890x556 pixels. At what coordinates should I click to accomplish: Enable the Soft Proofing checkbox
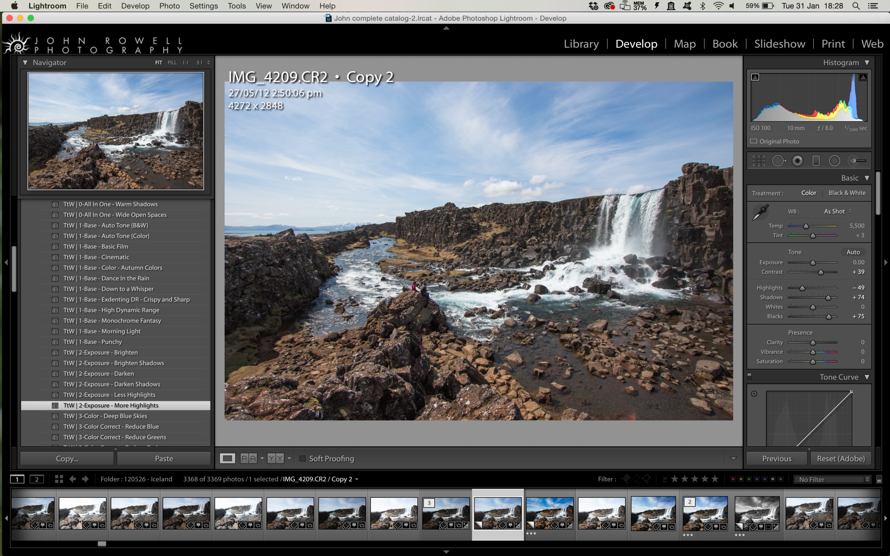tap(303, 459)
